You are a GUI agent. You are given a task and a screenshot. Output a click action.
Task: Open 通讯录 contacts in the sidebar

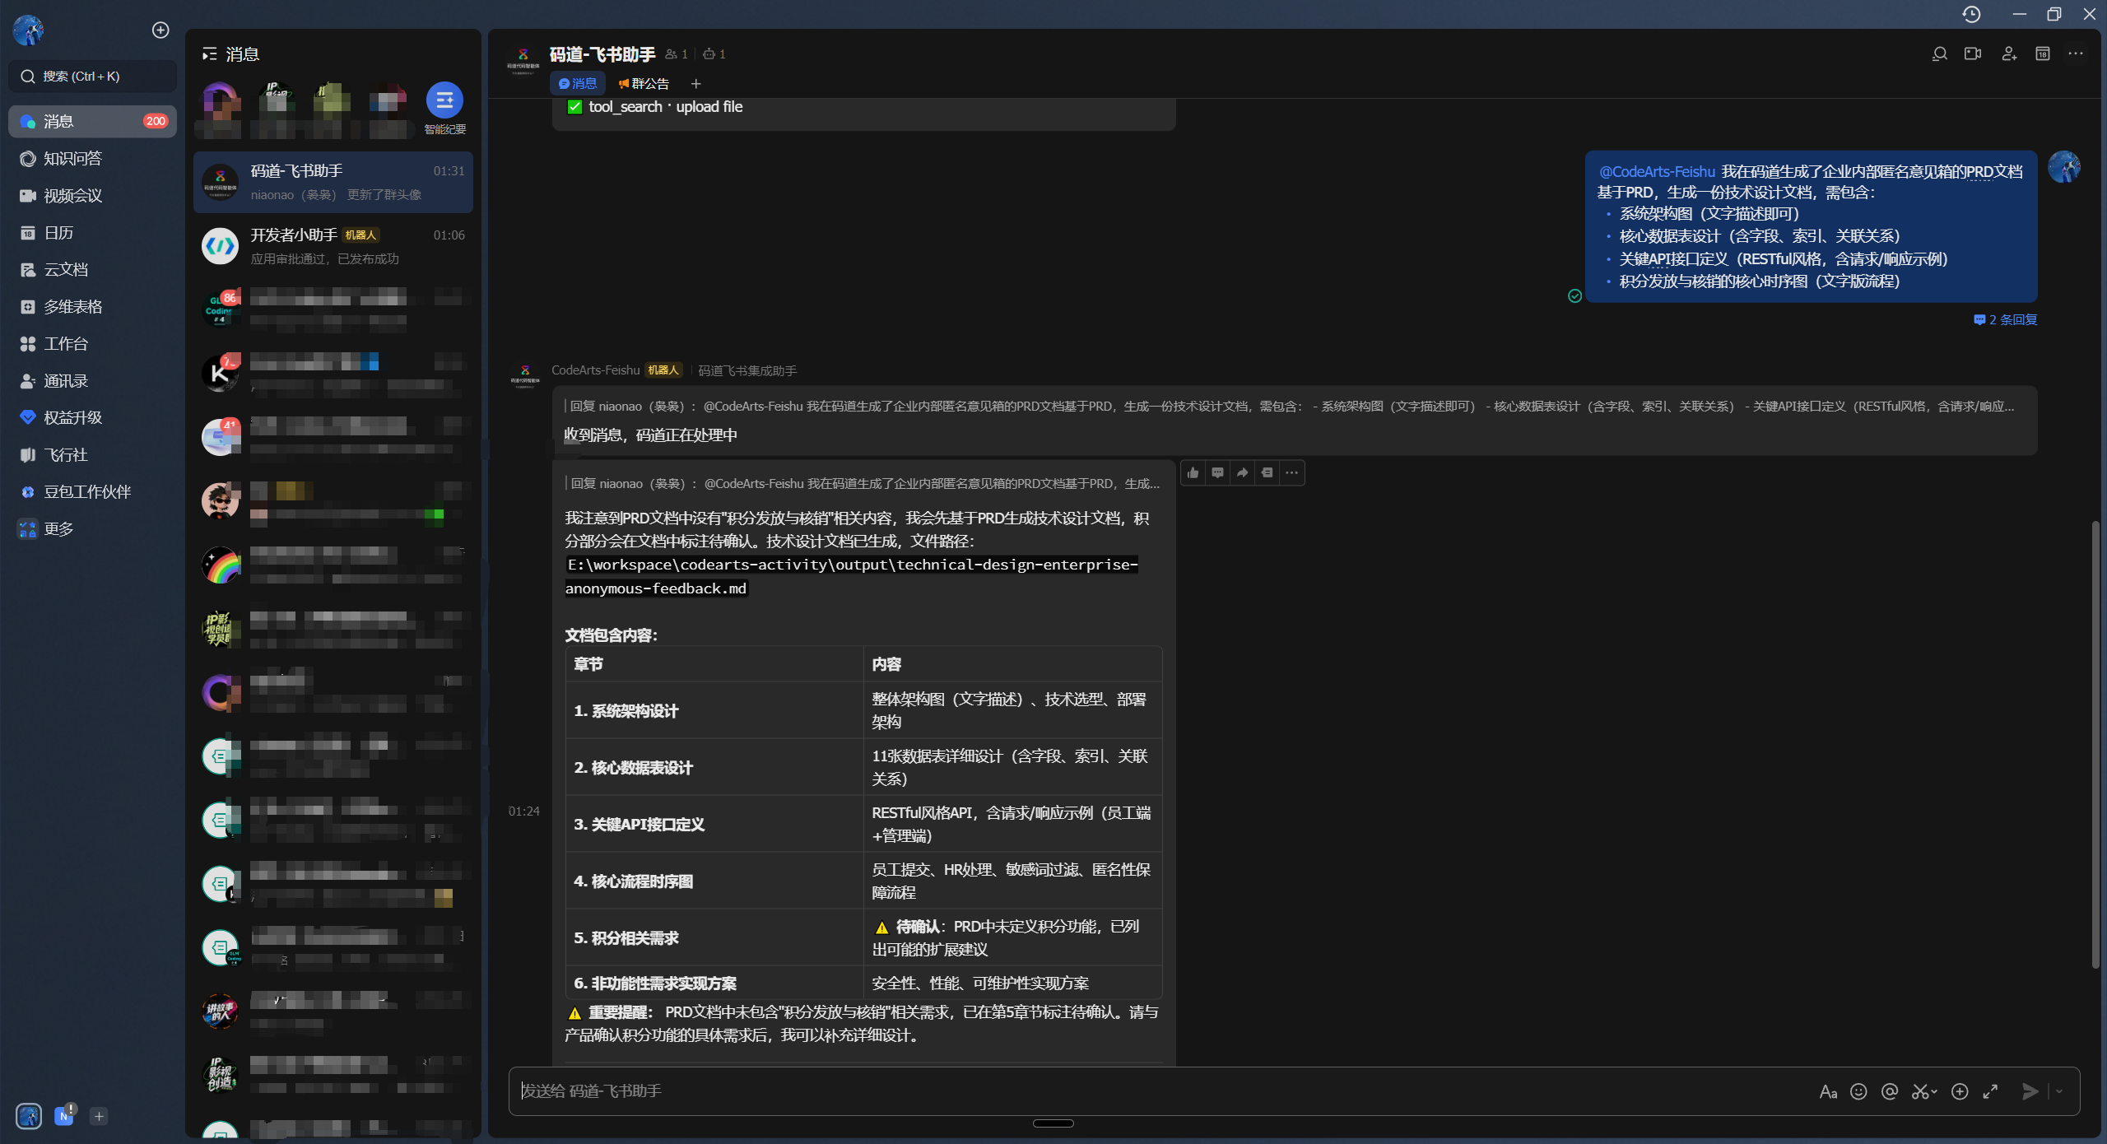(x=92, y=381)
